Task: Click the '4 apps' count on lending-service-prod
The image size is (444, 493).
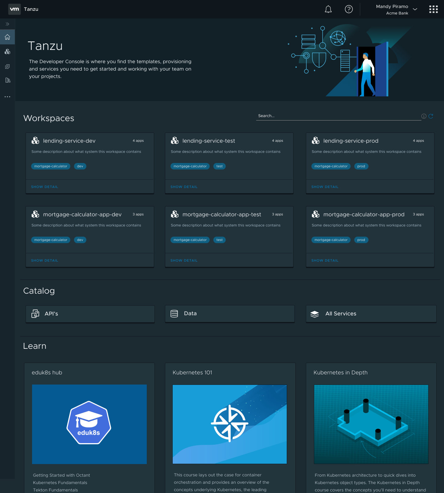Action: [418, 141]
